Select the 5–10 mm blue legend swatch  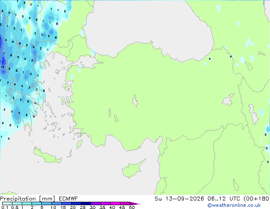pos(46,203)
